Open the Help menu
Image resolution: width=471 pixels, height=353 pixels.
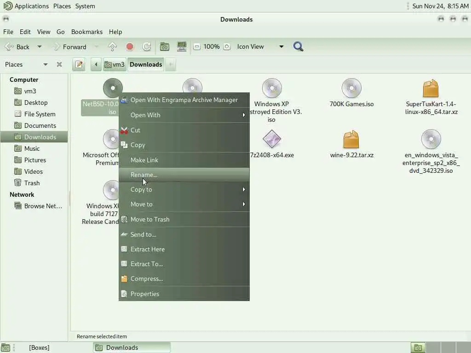[115, 32]
